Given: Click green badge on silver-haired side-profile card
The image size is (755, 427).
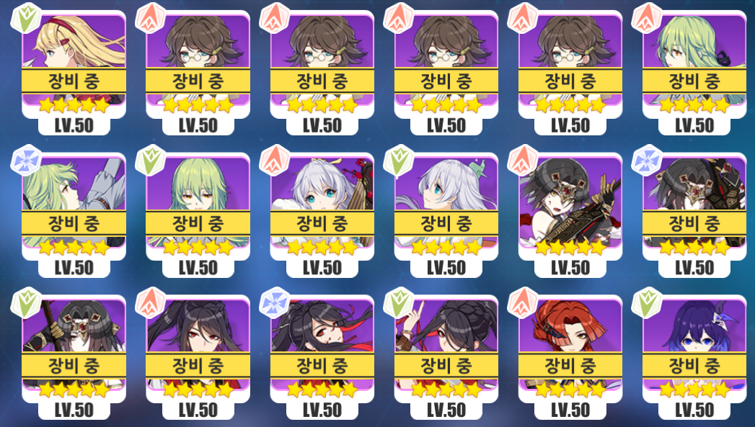Looking at the screenshot, I should pyautogui.click(x=398, y=160).
